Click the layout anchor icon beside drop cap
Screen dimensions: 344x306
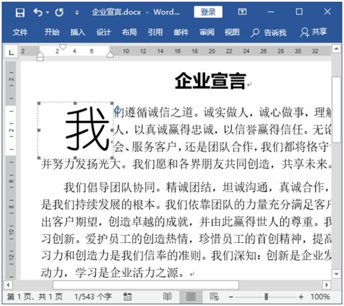(117, 111)
